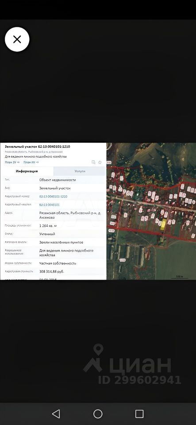Switch to the Услуги tab
196x425 pixels.
[x=80, y=171]
